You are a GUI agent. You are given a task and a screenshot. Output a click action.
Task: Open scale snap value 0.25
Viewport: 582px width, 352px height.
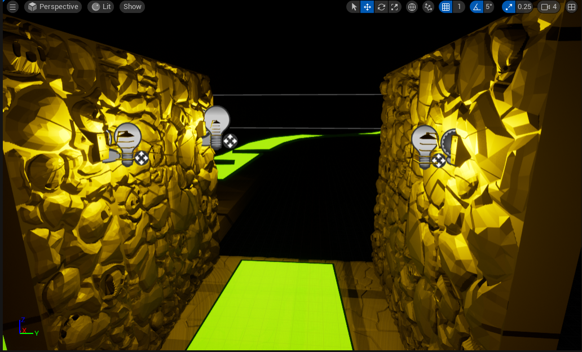tap(524, 7)
